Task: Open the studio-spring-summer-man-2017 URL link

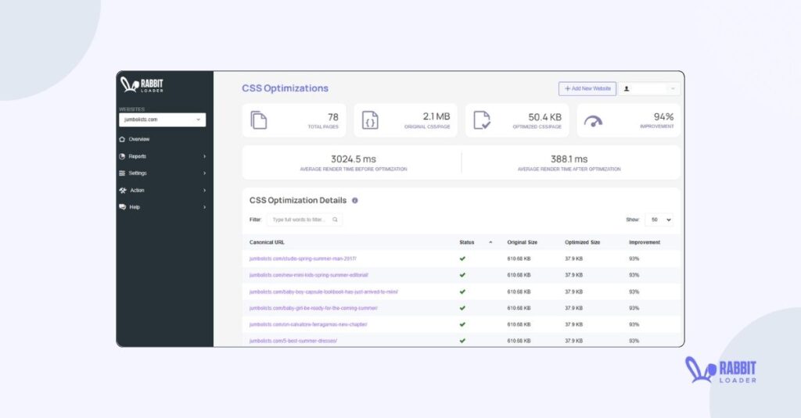Action: point(303,259)
